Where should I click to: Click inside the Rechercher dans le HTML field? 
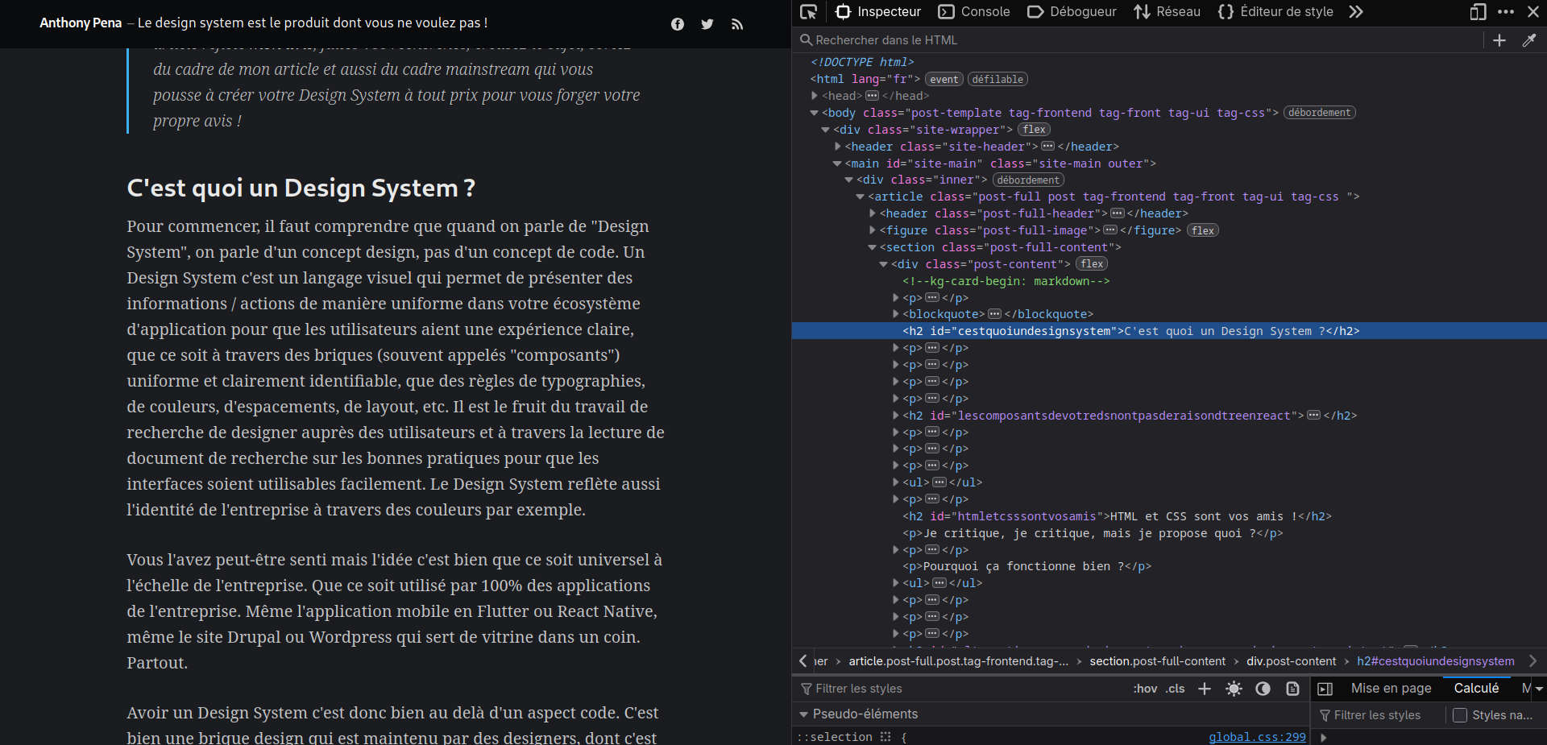click(886, 39)
